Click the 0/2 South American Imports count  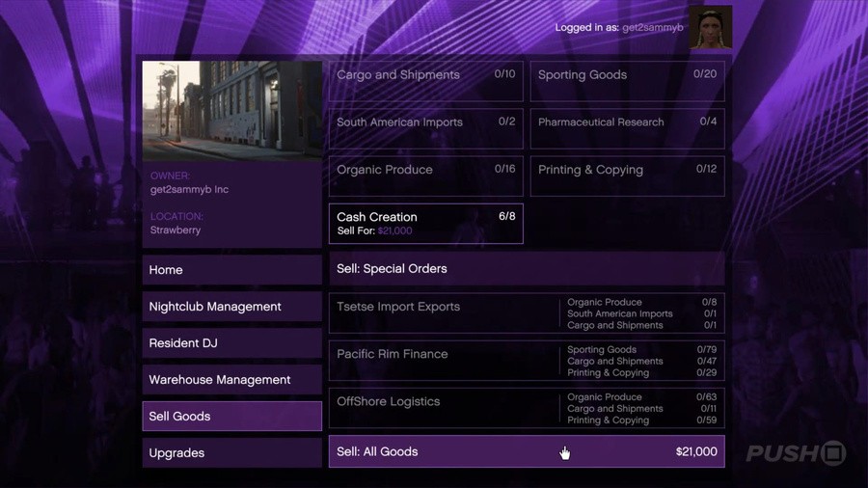pyautogui.click(x=506, y=122)
